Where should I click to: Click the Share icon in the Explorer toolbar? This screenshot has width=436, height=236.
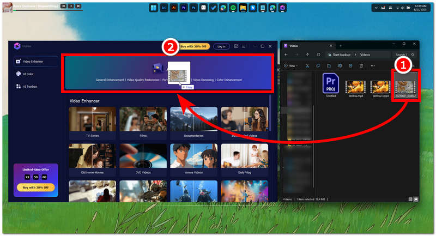(350, 66)
